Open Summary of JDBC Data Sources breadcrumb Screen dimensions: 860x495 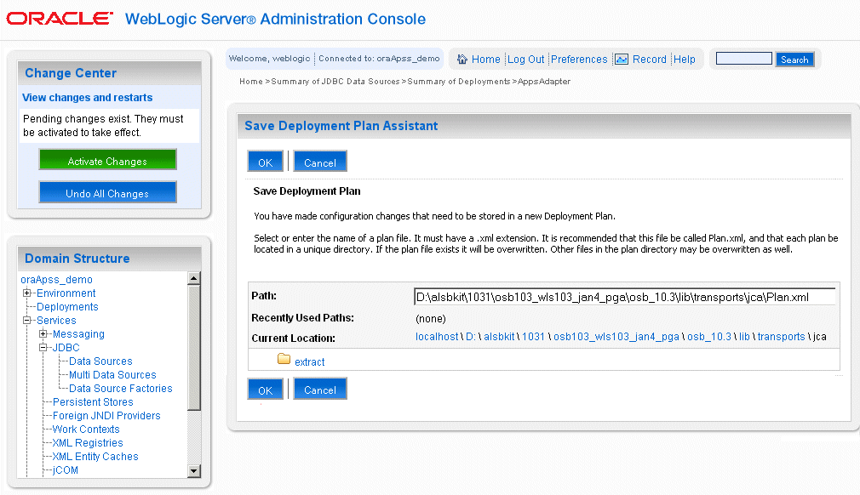(x=335, y=82)
